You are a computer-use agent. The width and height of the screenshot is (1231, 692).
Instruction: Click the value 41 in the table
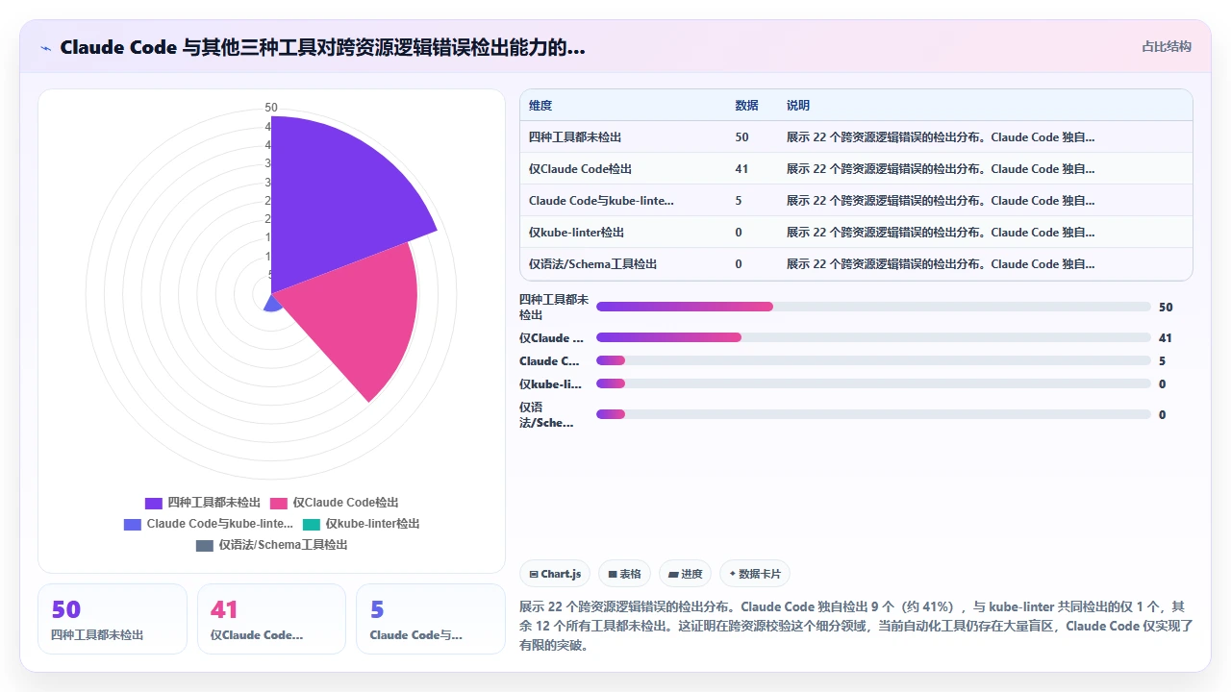coord(741,169)
